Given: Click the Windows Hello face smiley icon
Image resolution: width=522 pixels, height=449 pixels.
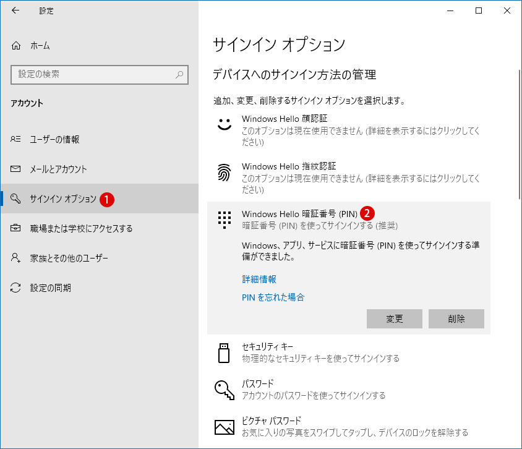Looking at the screenshot, I should click(x=224, y=124).
